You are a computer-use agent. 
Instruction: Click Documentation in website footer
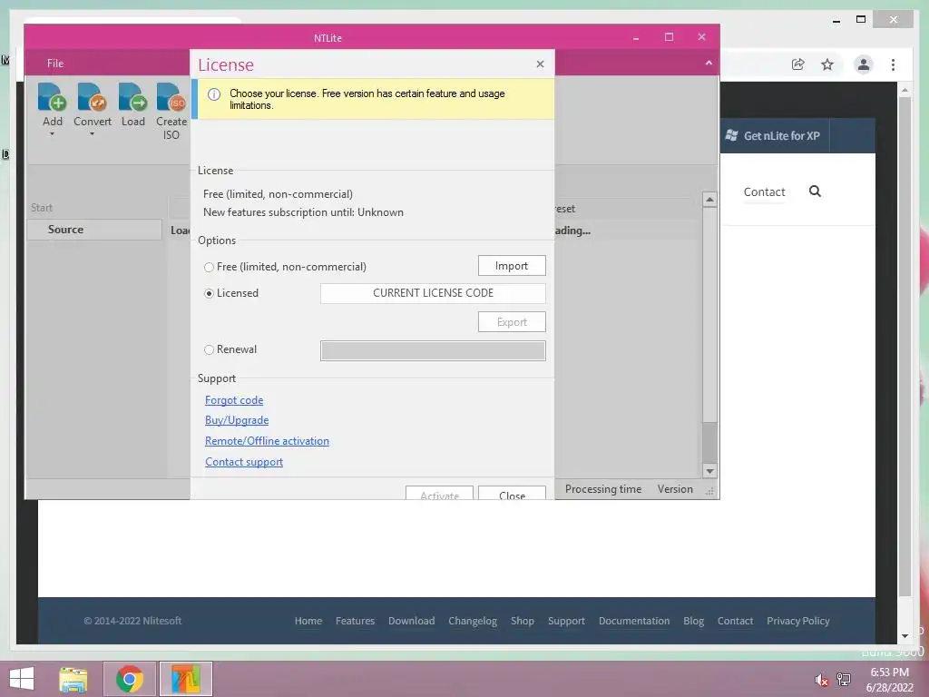[x=634, y=621]
